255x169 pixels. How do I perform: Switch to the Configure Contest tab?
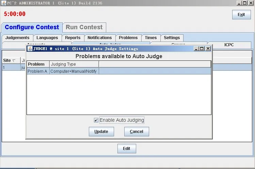(x=32, y=27)
